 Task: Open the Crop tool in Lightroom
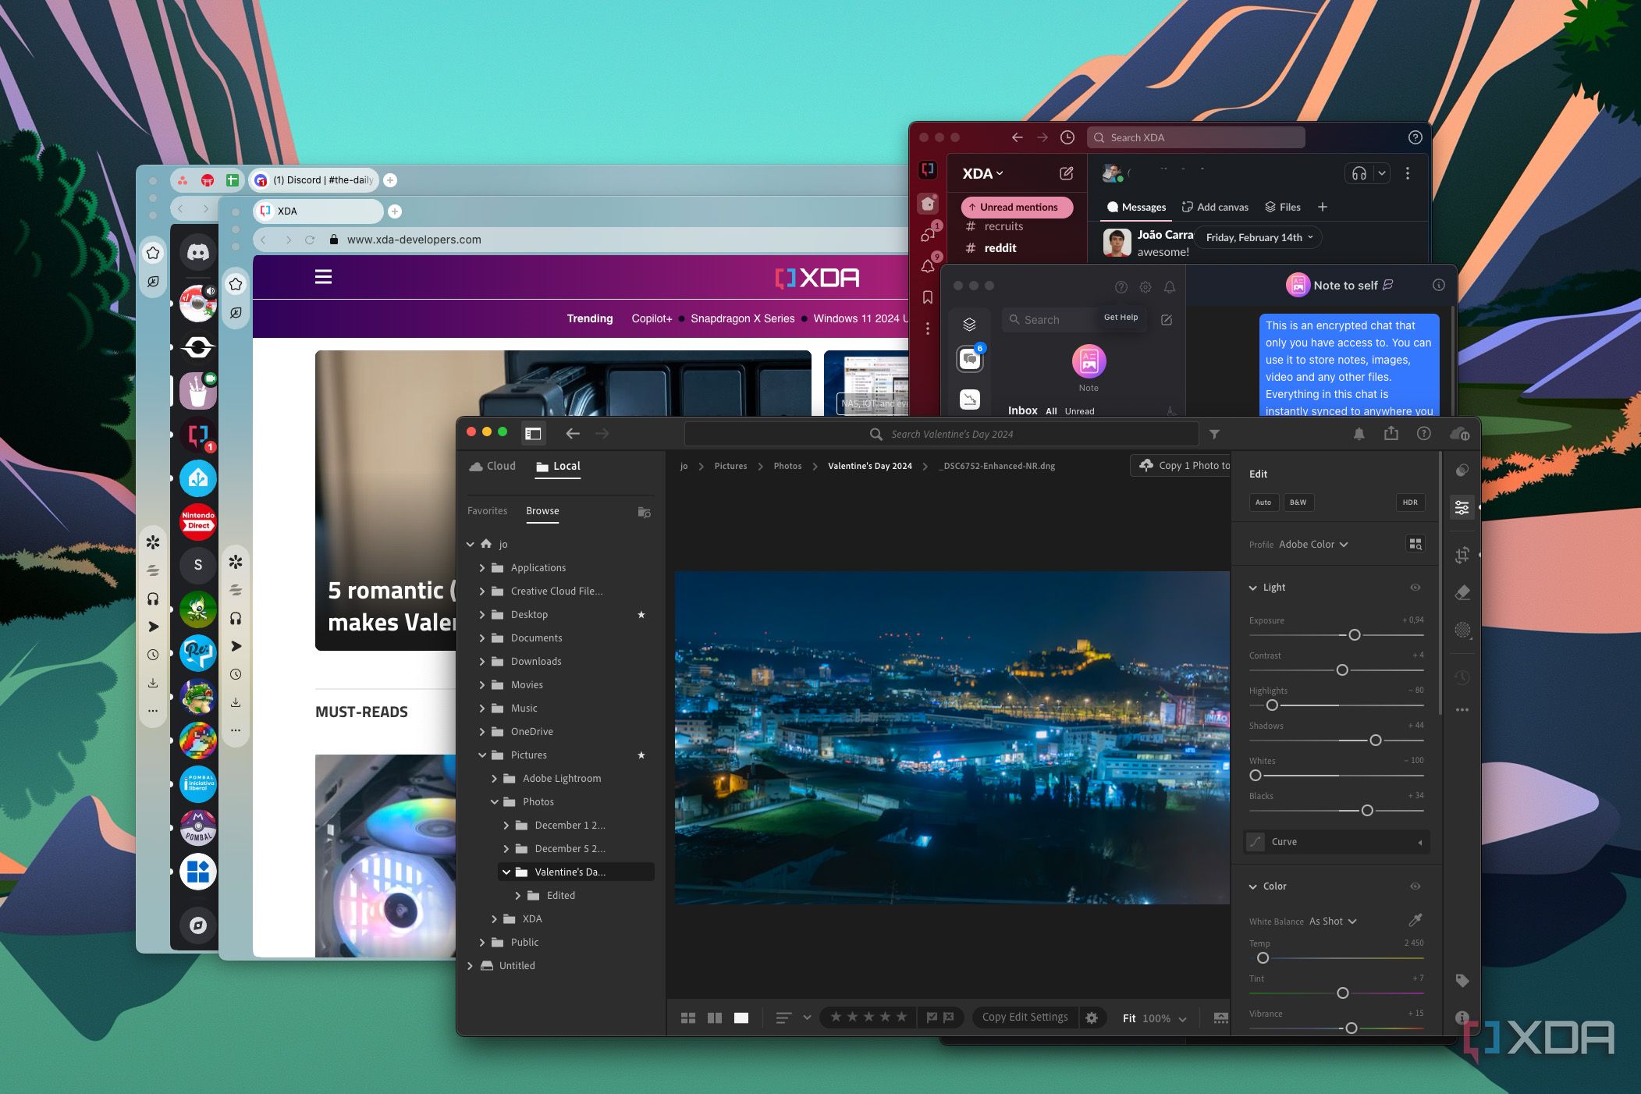point(1462,555)
